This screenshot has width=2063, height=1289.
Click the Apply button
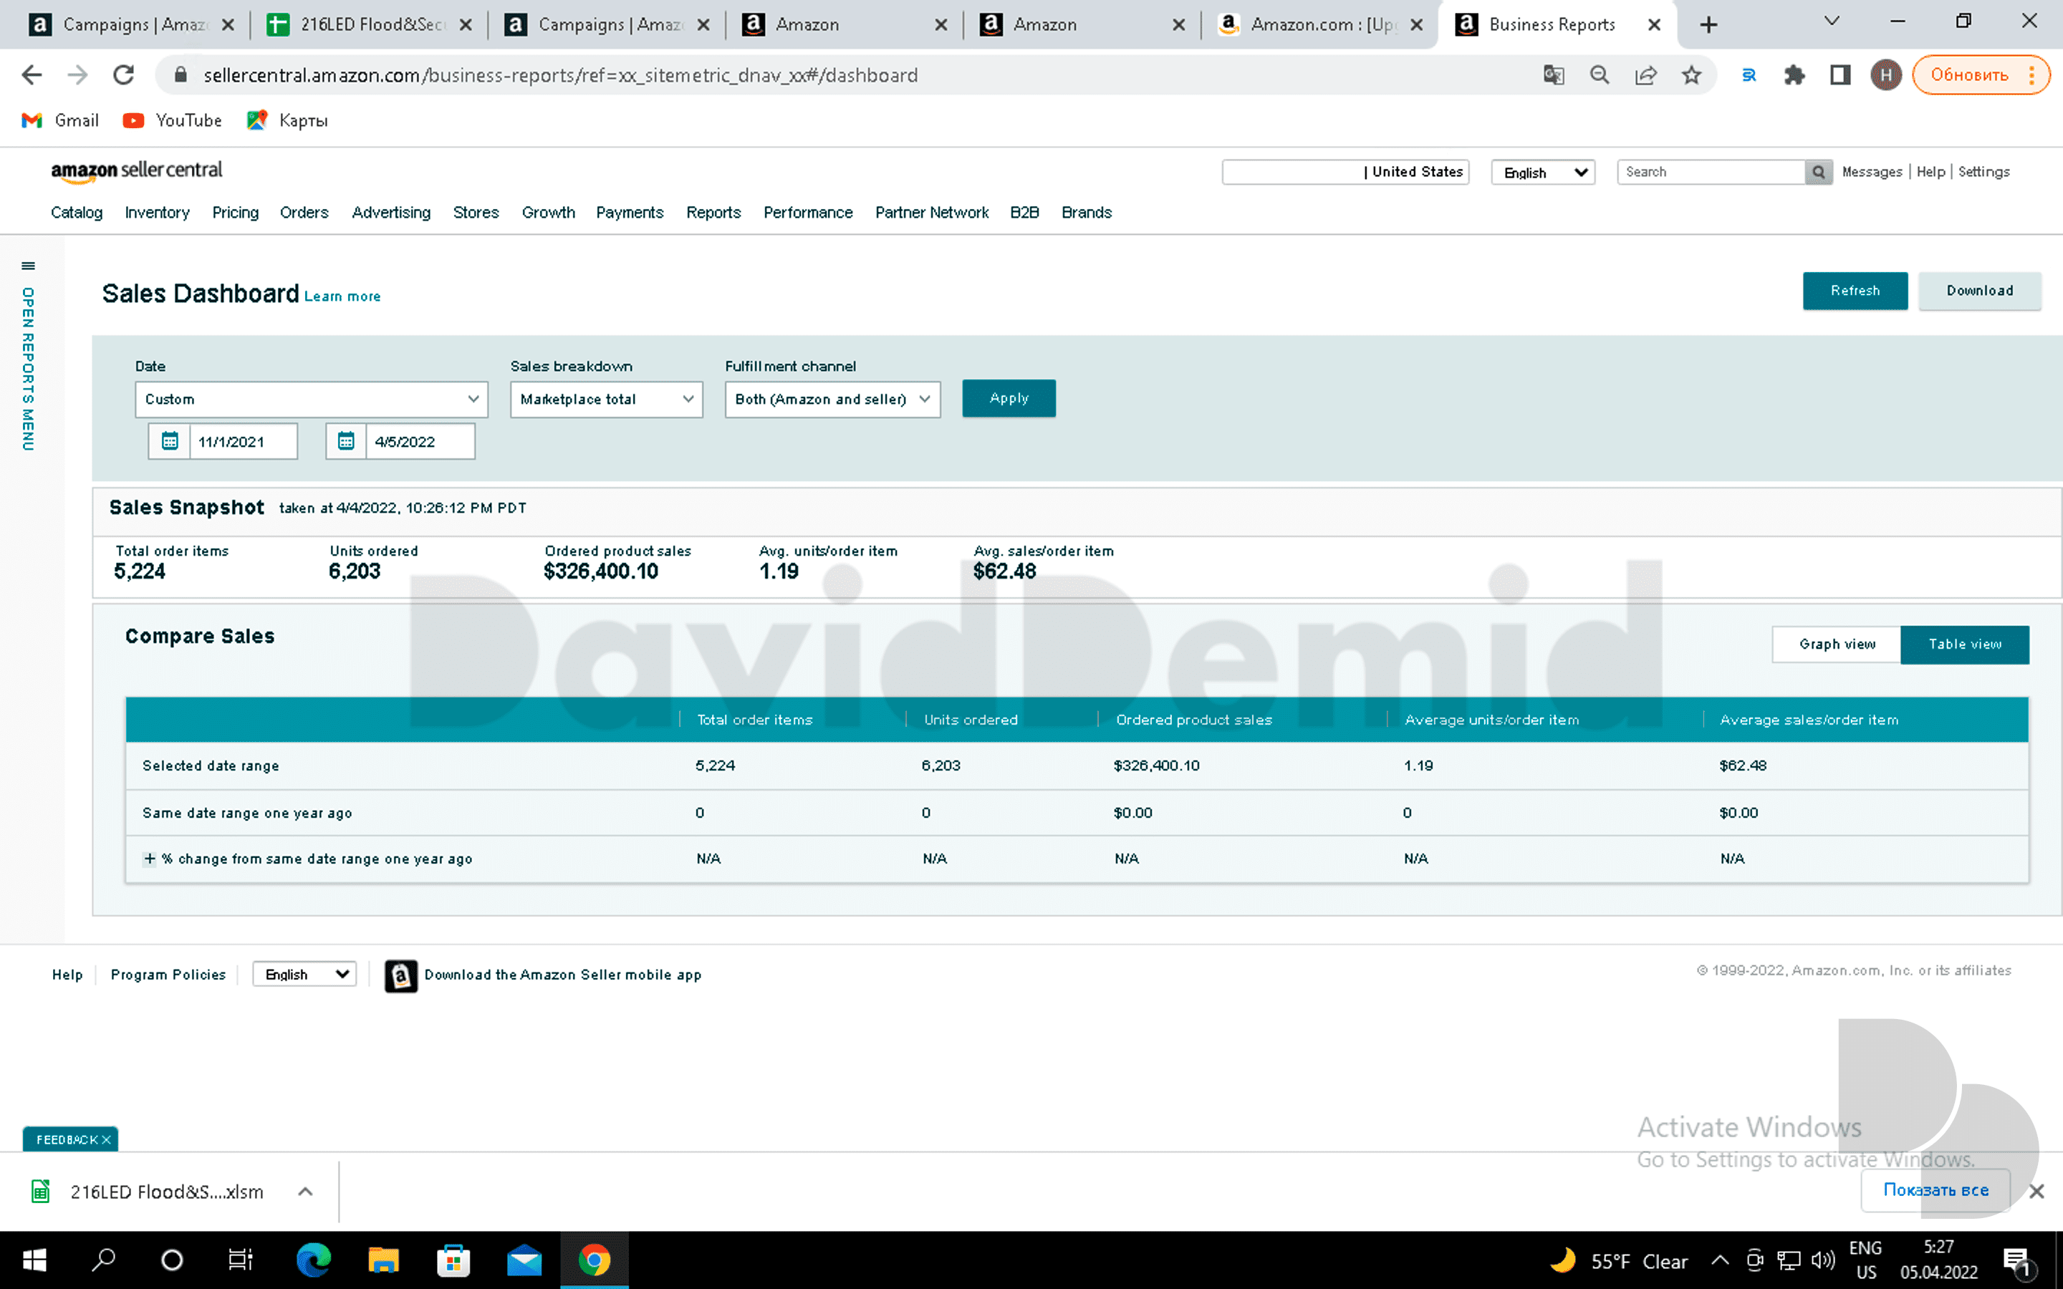pyautogui.click(x=1009, y=398)
